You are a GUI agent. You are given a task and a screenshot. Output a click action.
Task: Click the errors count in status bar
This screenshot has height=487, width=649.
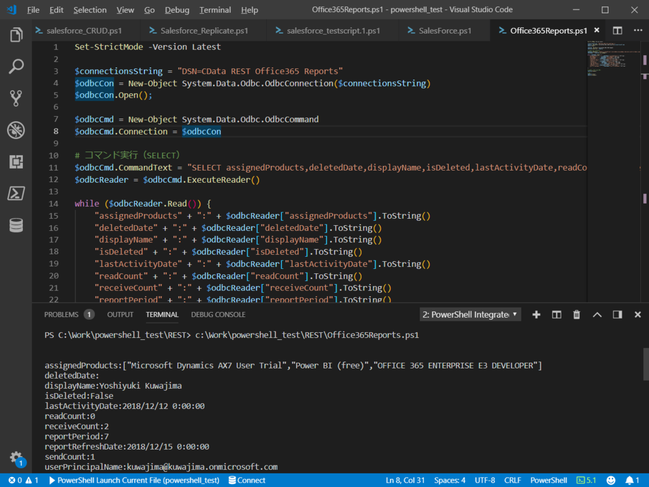pos(15,481)
